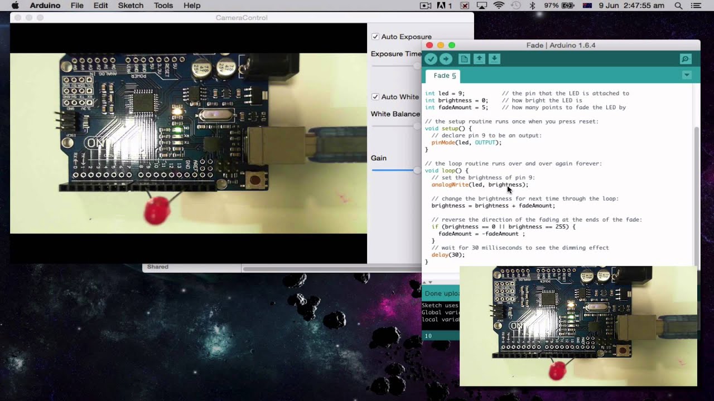Open the Bluetooth menu icon
The height and width of the screenshot is (401, 714).
point(532,6)
